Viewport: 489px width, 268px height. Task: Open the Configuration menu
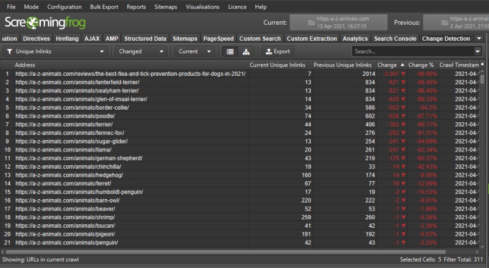pyautogui.click(x=64, y=7)
